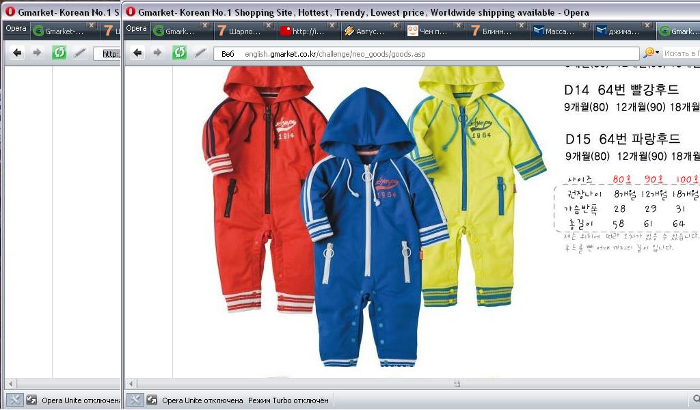The height and width of the screenshot is (410, 700).
Task: Close the джима... tab
Action: coord(647,25)
